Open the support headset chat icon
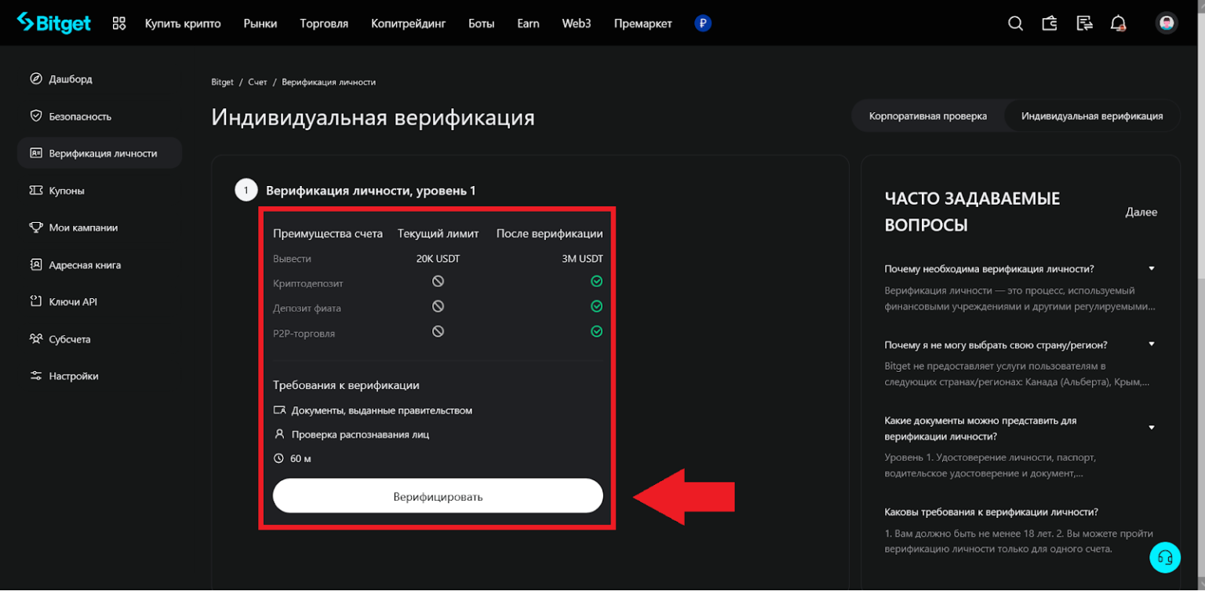 (x=1165, y=557)
